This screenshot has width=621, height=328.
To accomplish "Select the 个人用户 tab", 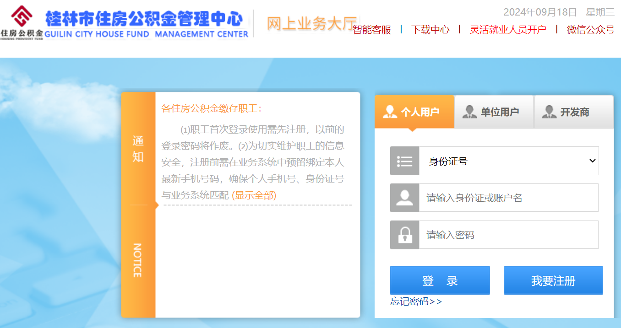I will click(x=414, y=112).
